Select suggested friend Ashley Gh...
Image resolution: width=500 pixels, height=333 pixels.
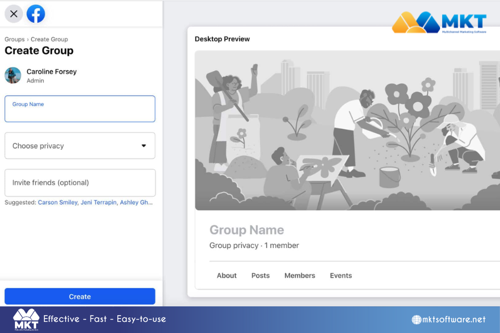click(x=136, y=203)
